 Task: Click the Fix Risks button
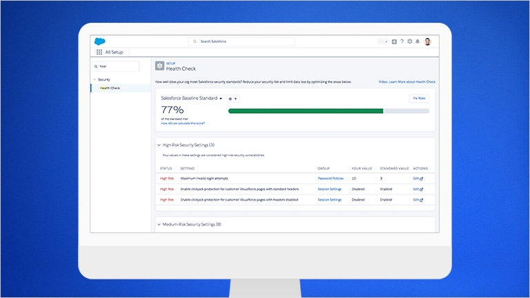[419, 99]
